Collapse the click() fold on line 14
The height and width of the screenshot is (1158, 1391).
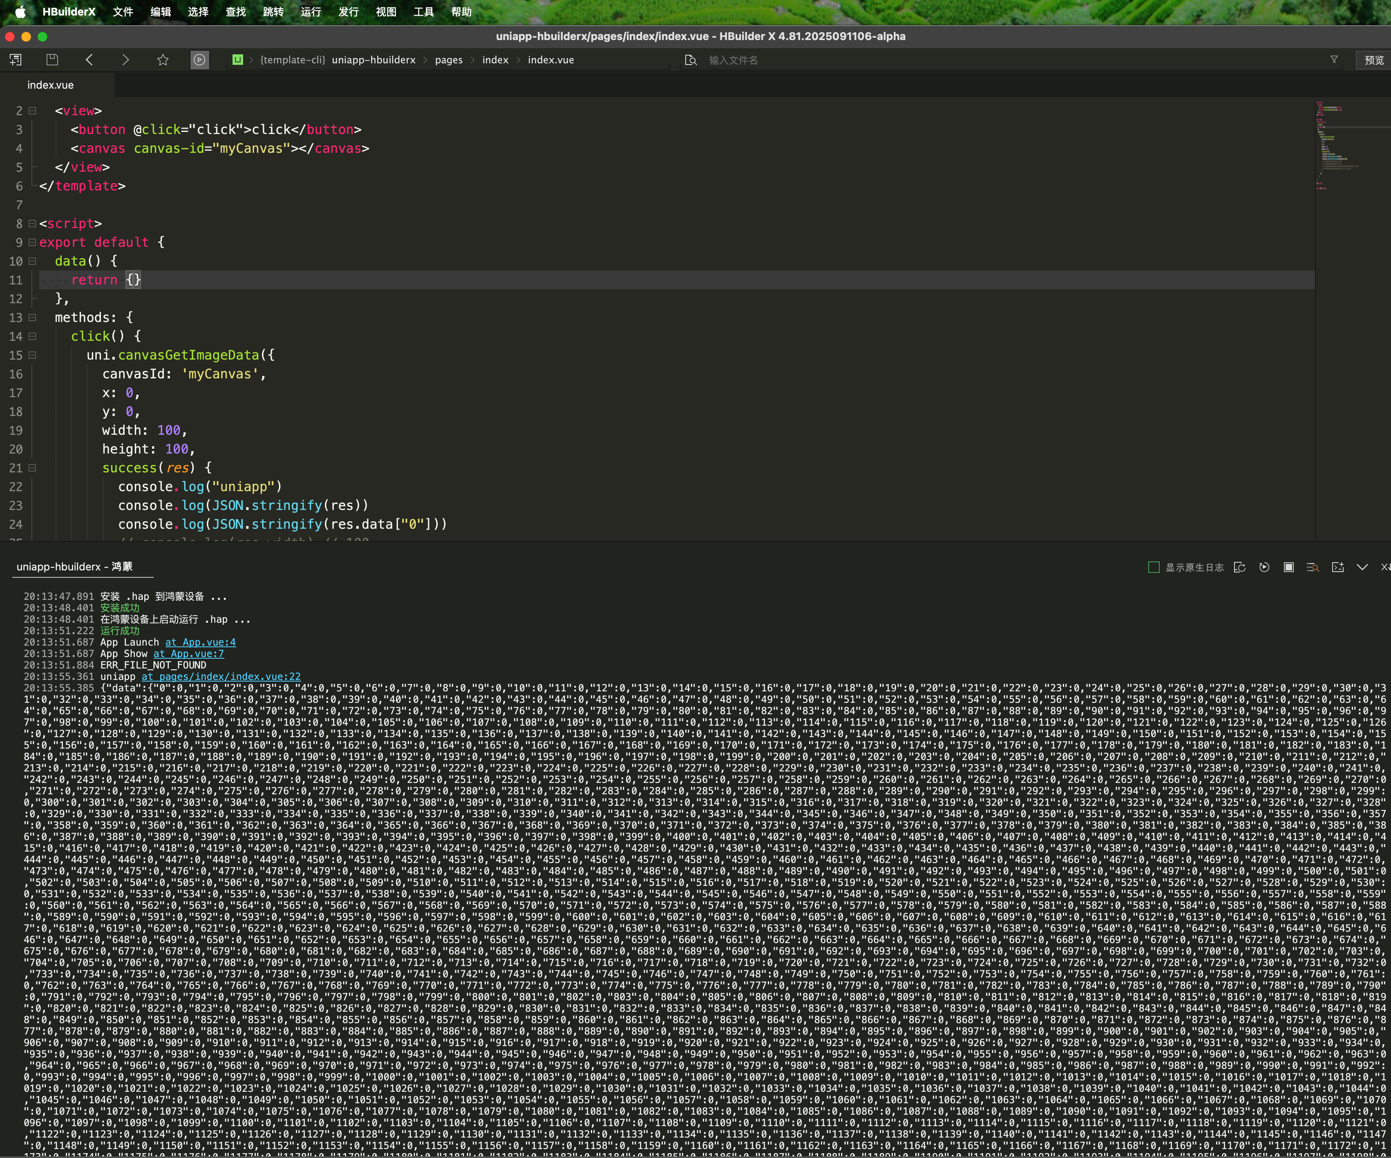32,337
